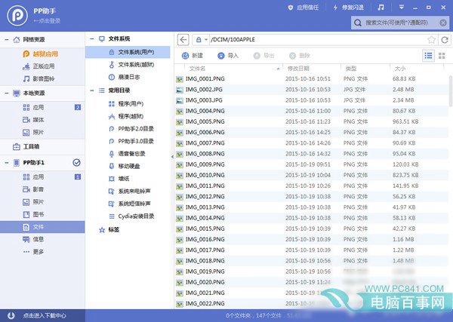Bookmark path with the star icon
This screenshot has width=453, height=322.
tap(432, 39)
